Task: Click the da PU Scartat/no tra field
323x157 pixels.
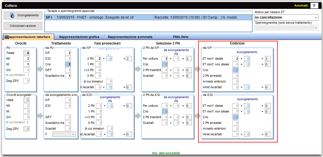Action: pos(68,76)
